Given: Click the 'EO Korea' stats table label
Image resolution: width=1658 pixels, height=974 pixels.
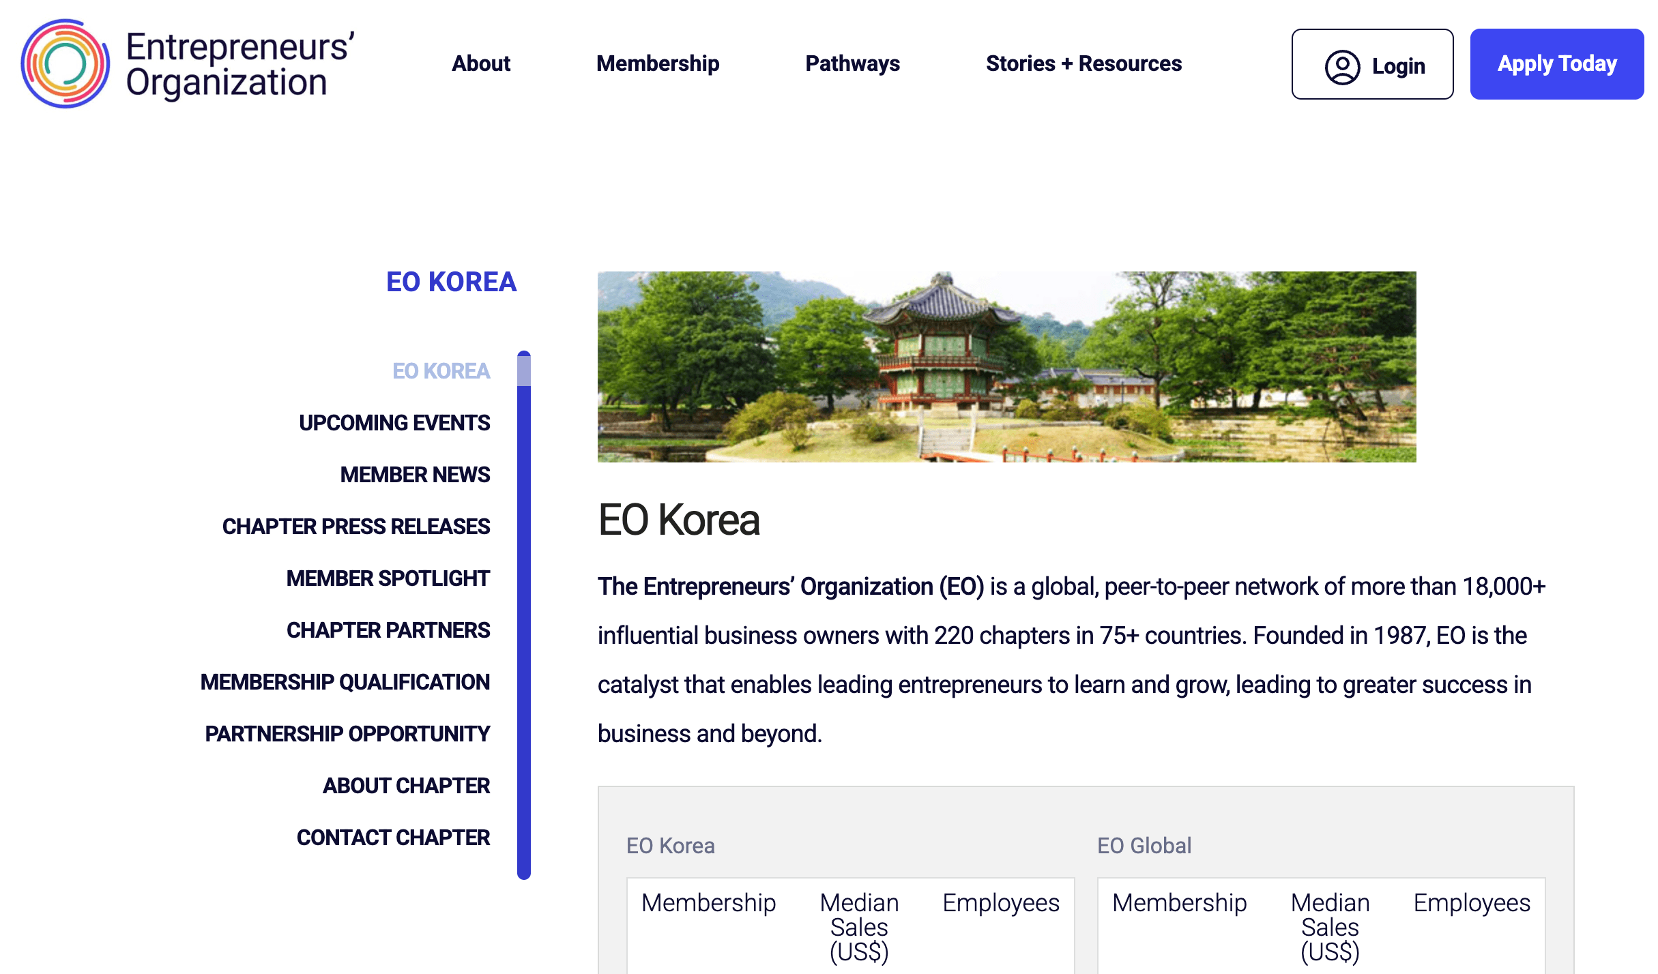Looking at the screenshot, I should [x=671, y=846].
